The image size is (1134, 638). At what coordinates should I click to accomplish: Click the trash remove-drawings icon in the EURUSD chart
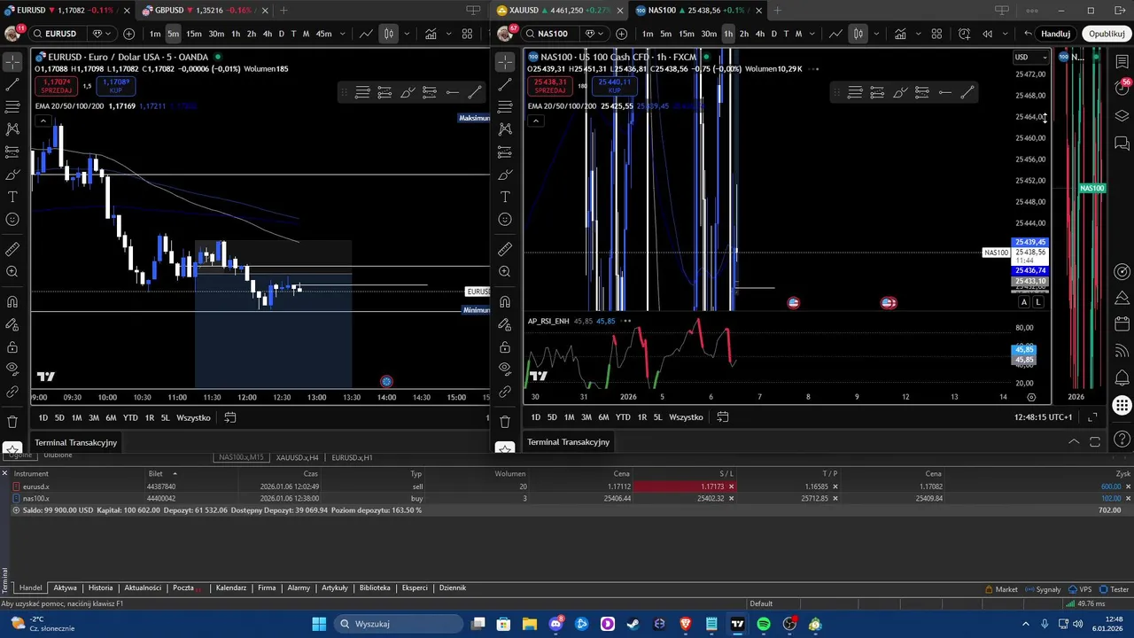click(12, 422)
